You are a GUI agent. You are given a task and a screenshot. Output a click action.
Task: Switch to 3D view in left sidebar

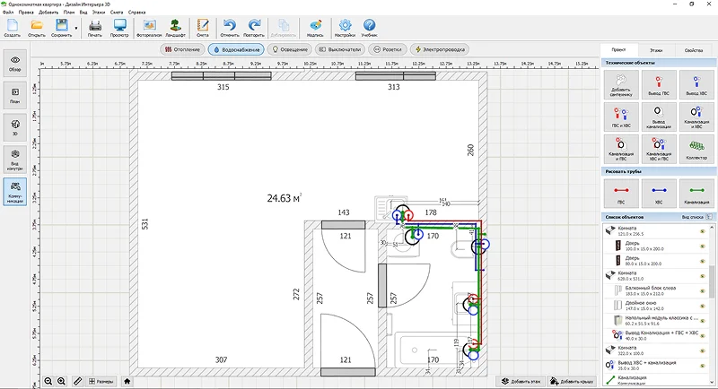point(15,127)
